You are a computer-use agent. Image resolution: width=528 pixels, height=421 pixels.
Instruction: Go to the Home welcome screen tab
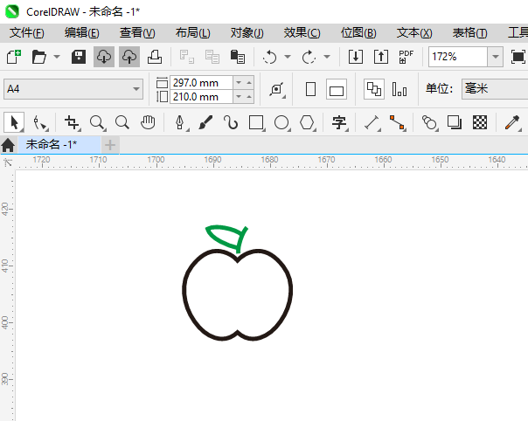coord(8,145)
